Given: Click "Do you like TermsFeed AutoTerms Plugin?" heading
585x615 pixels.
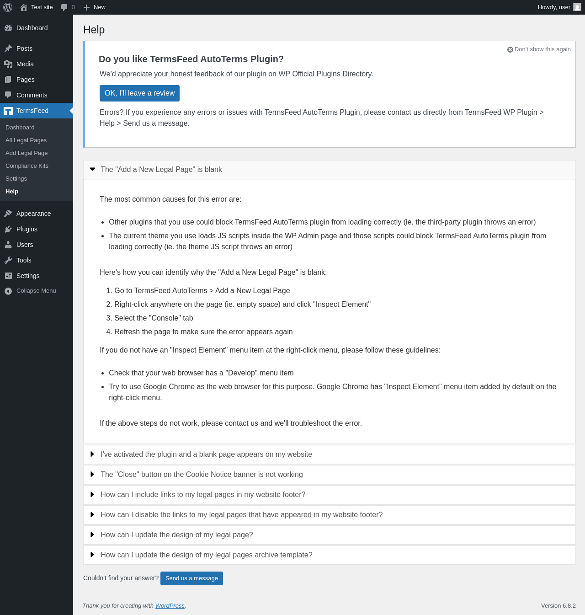Looking at the screenshot, I should point(191,59).
